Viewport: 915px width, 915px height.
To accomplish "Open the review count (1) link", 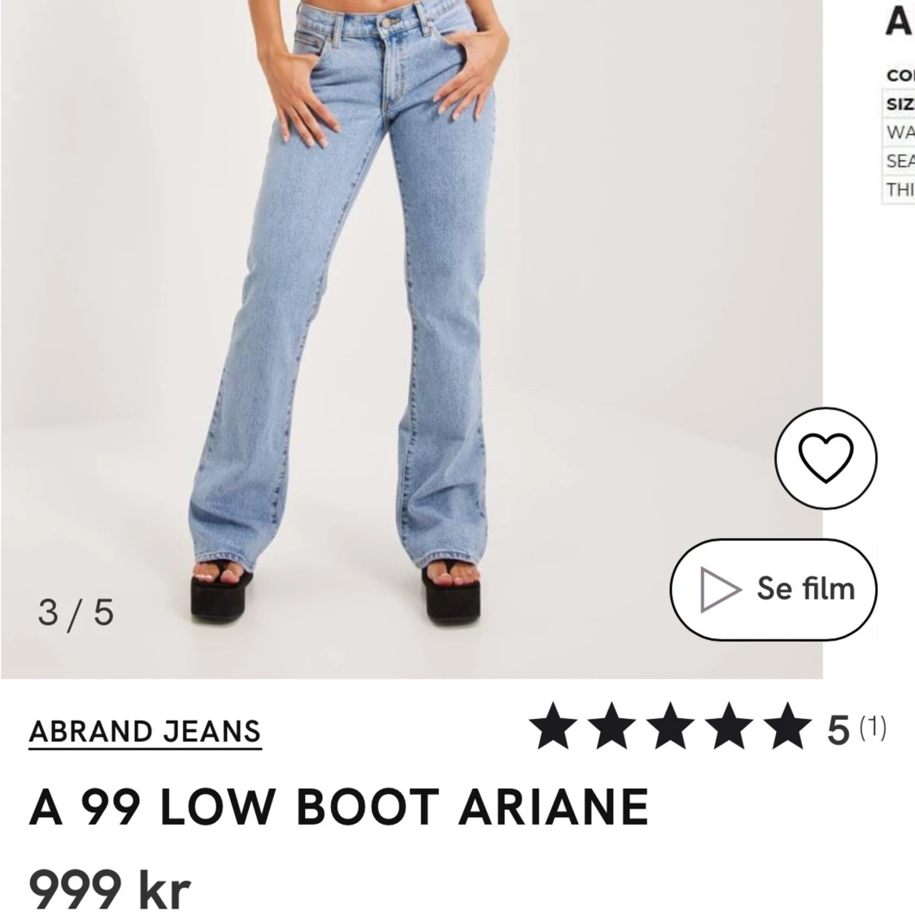I will [873, 727].
